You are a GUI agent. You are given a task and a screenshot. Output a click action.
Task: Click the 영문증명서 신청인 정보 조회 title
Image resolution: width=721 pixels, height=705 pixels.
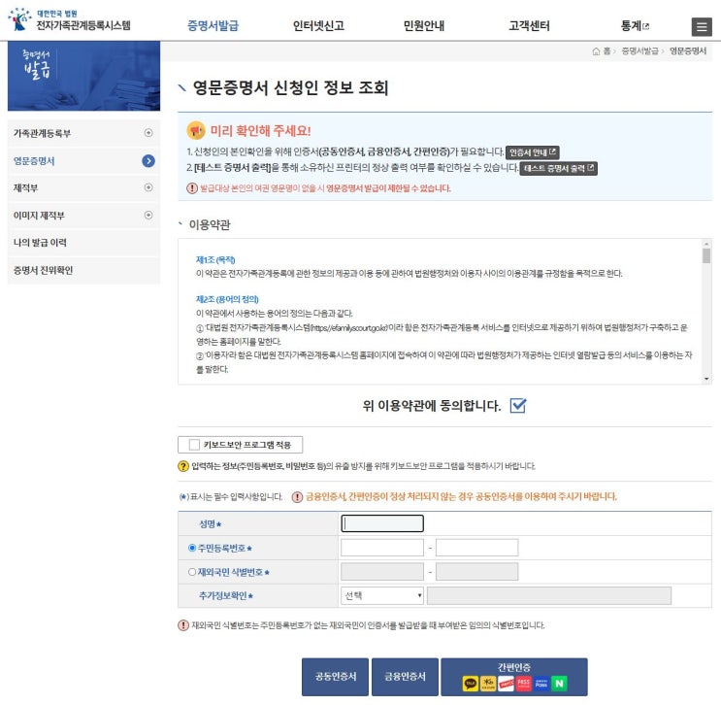point(290,88)
